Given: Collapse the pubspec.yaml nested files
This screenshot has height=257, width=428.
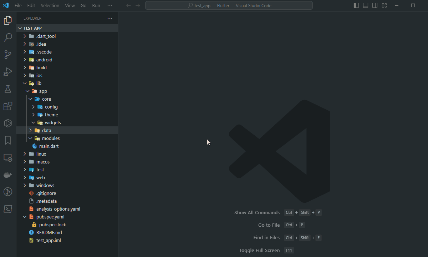Looking at the screenshot, I should pos(25,217).
